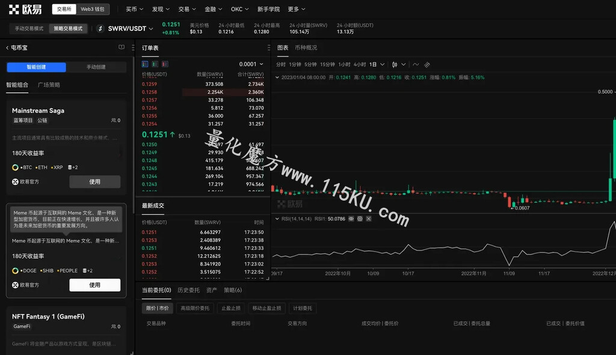Switch to 广场策略 tab
The height and width of the screenshot is (355, 616).
[x=49, y=85]
